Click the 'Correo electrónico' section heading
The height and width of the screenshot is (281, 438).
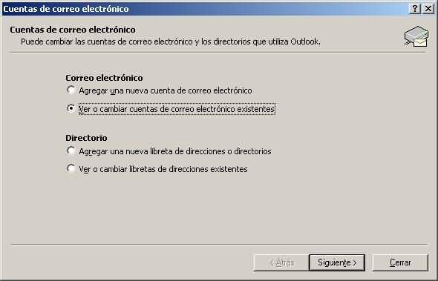tap(104, 78)
